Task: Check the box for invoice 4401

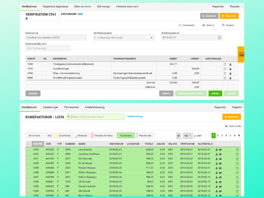Action: (x=28, y=159)
